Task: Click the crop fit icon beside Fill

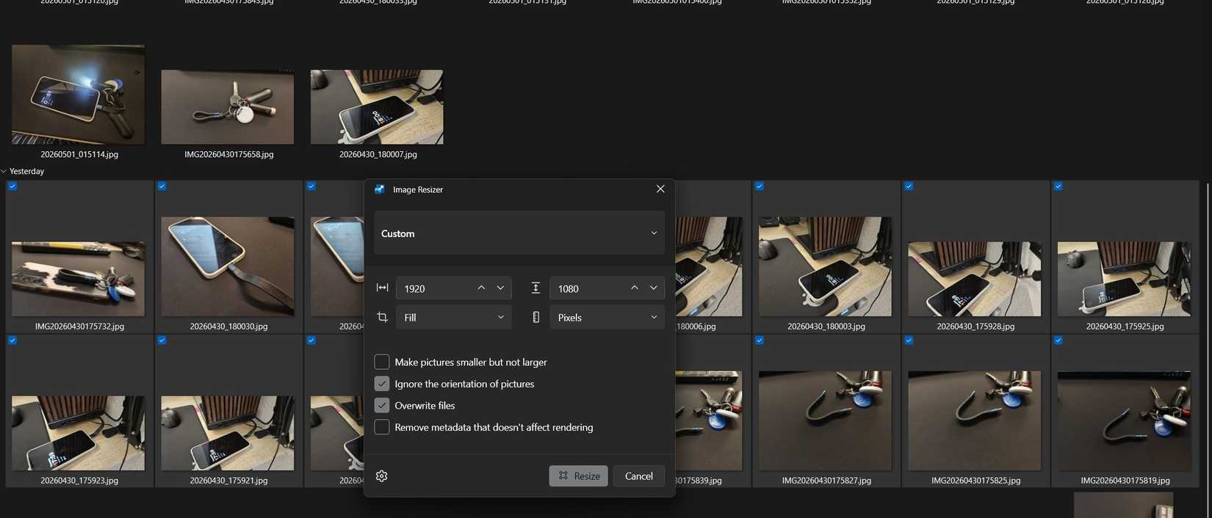Action: point(382,317)
